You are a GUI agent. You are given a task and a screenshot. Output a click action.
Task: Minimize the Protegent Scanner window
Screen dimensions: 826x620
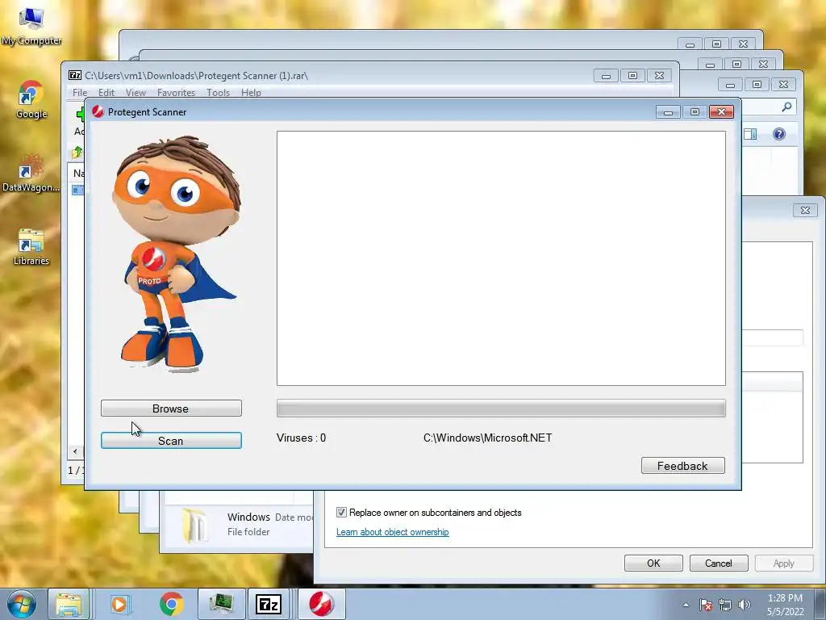coord(668,111)
